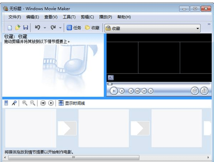Save project using the floppy disk icon
This screenshot has width=214, height=162.
coord(25,28)
